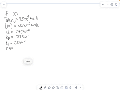Screen dimensions: 120x90
Task: Tap the handwritten '[aibn]' line
Action: coord(21,19)
